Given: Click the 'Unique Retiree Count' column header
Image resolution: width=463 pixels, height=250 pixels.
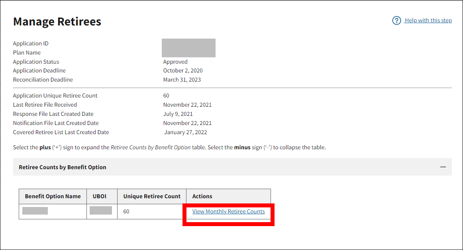Looking at the screenshot, I should click(152, 196).
